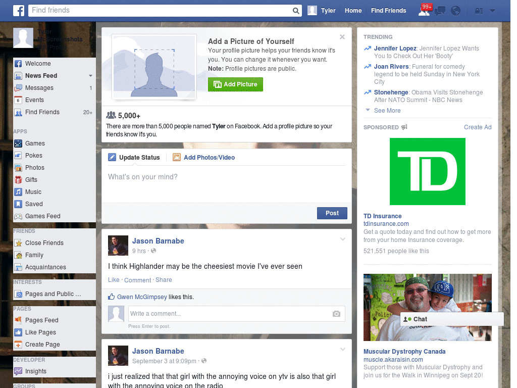This screenshot has height=388, width=517.
Task: Click green Add Picture button
Action: coord(235,84)
